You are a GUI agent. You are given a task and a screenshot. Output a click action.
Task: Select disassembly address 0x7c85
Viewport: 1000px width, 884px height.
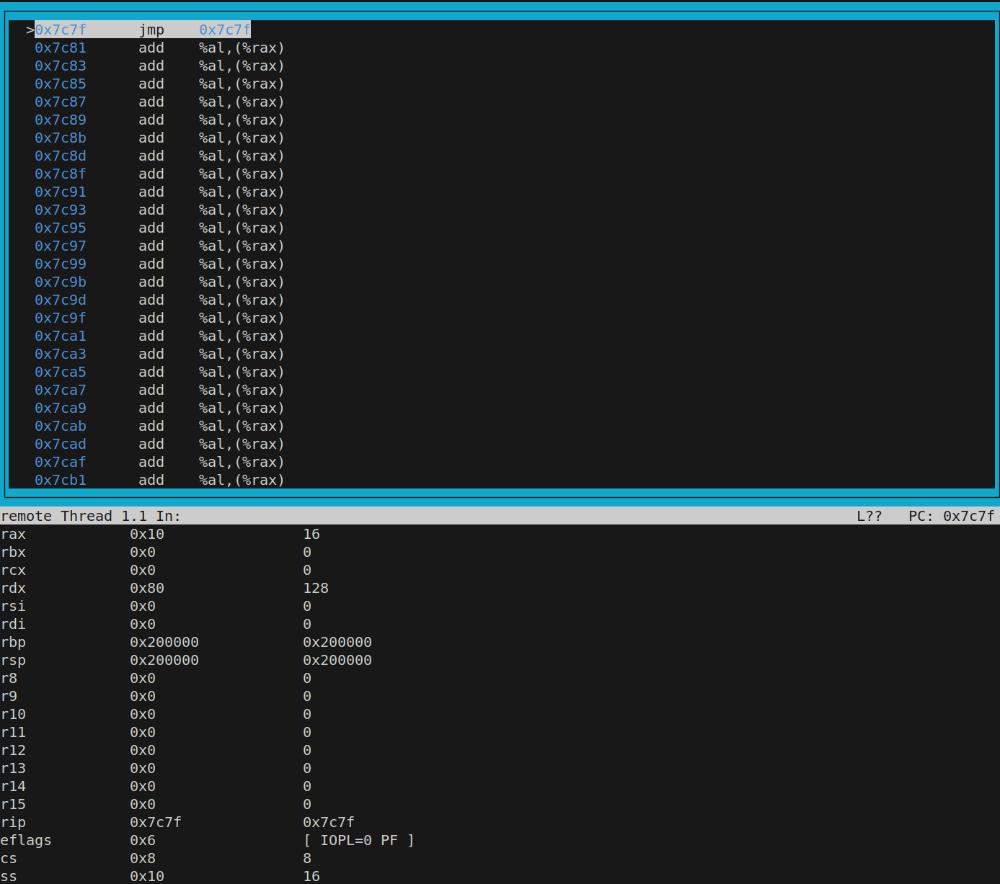tap(61, 84)
